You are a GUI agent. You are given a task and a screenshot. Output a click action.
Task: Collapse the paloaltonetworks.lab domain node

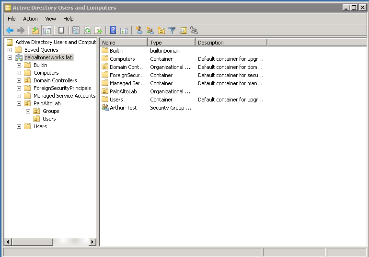10,57
